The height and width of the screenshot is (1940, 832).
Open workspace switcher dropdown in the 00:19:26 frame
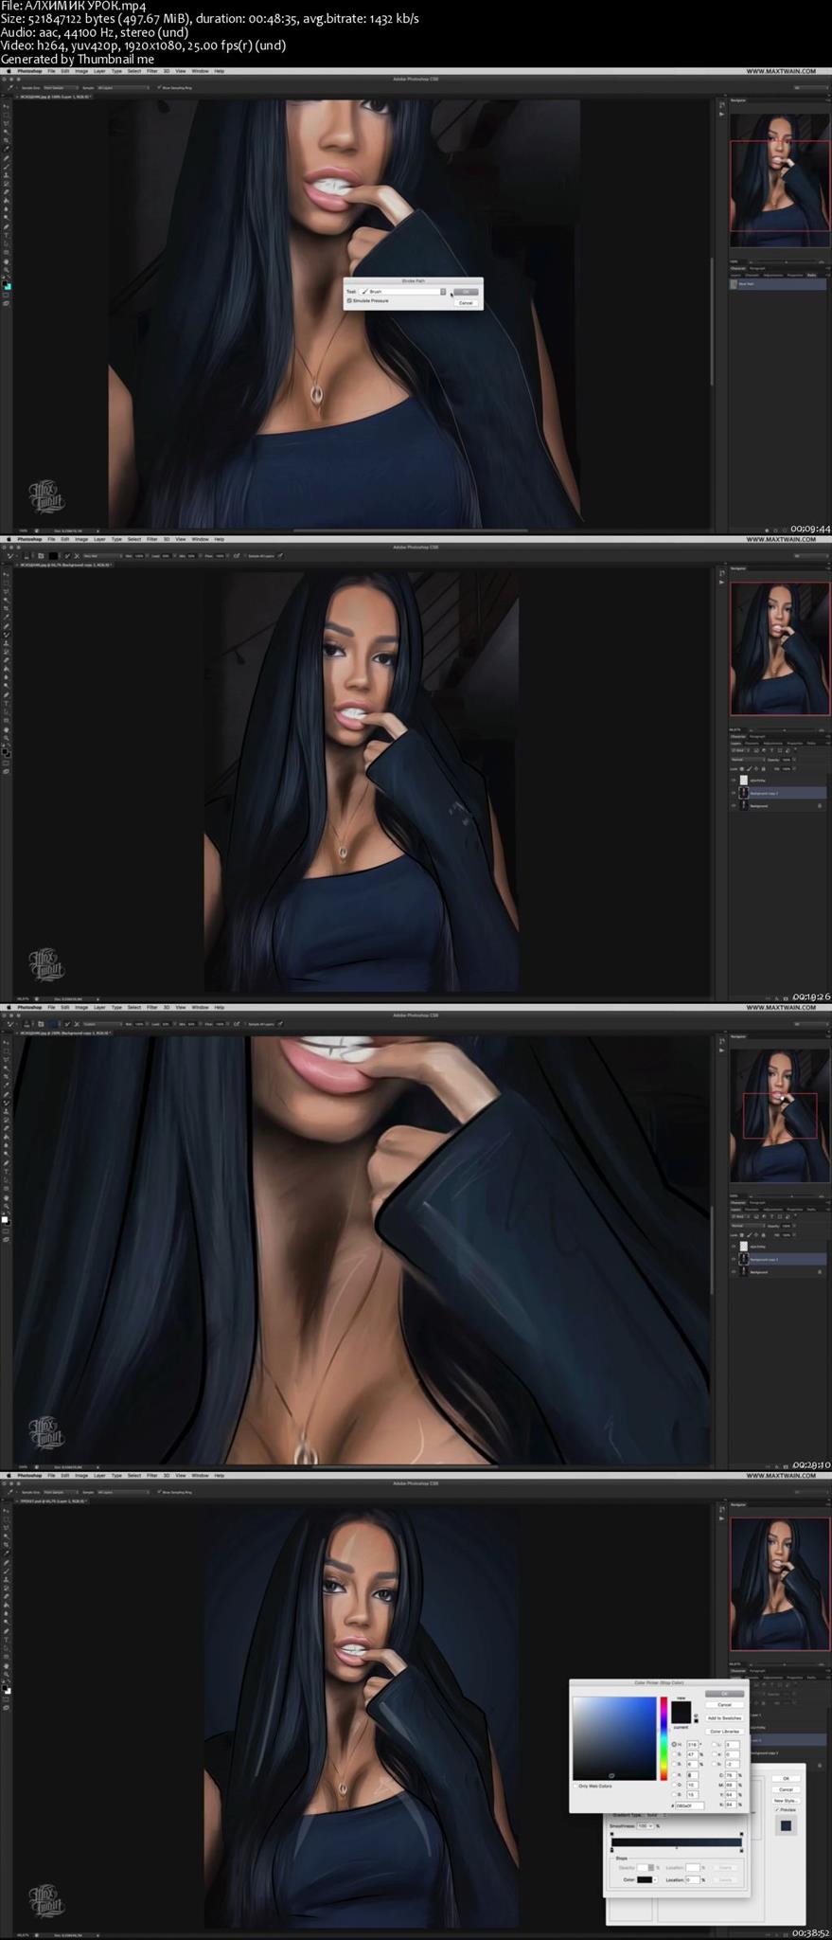(x=809, y=555)
